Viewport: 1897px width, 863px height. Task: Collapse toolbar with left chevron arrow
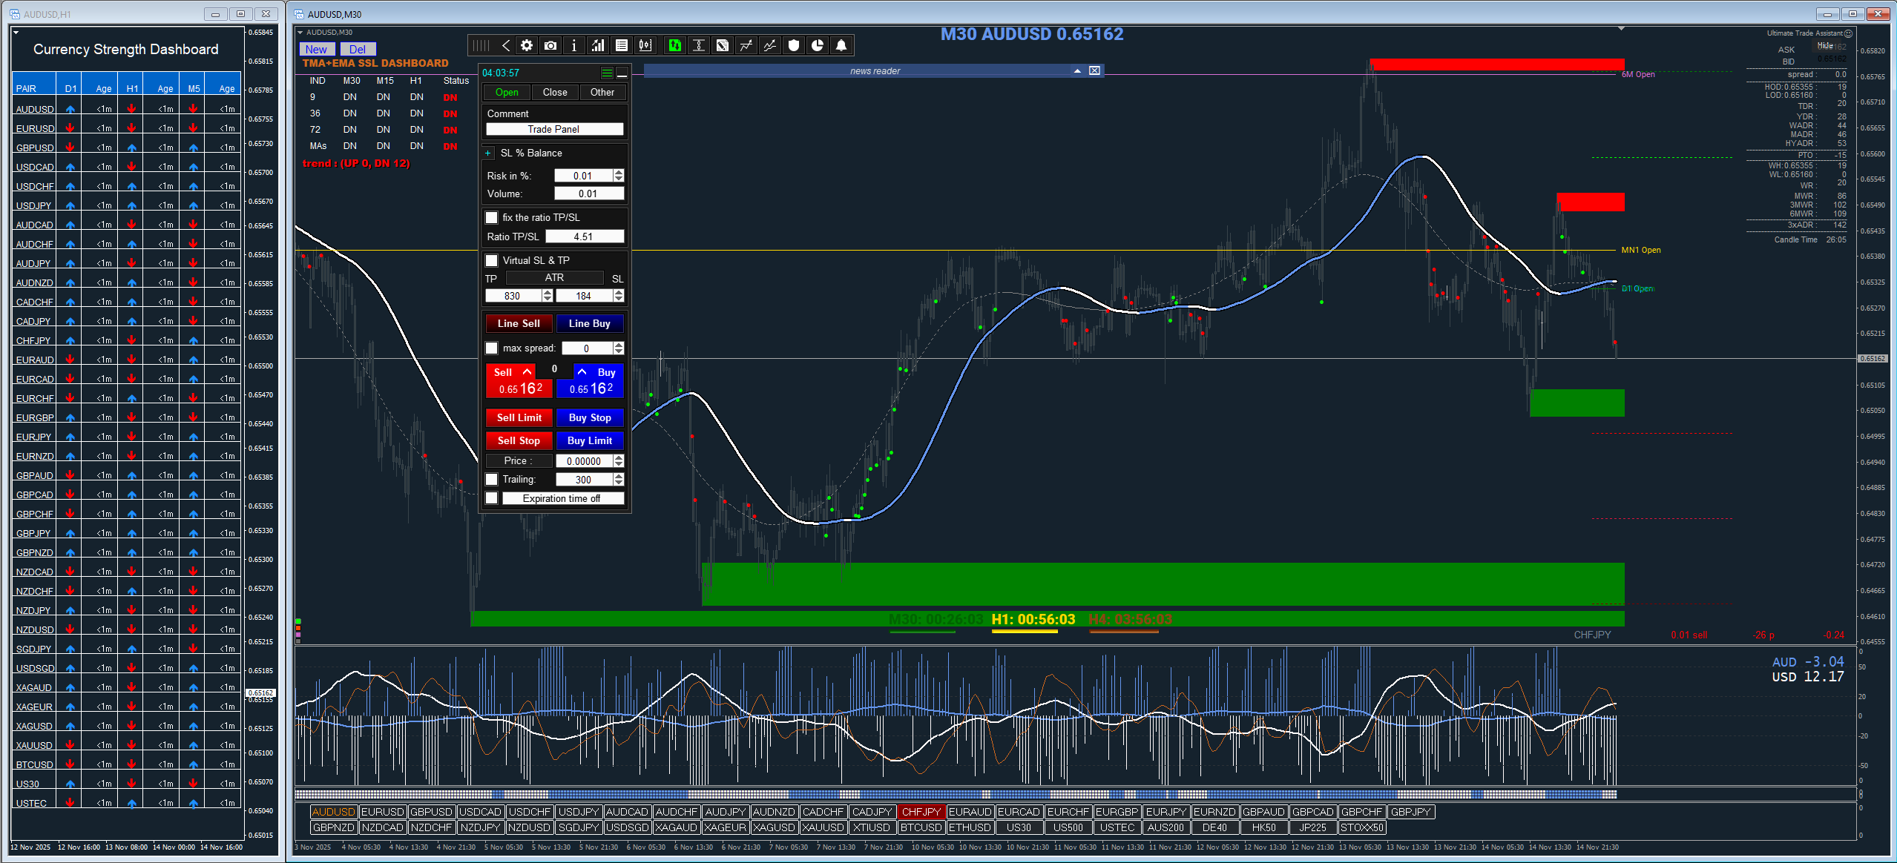click(x=505, y=46)
